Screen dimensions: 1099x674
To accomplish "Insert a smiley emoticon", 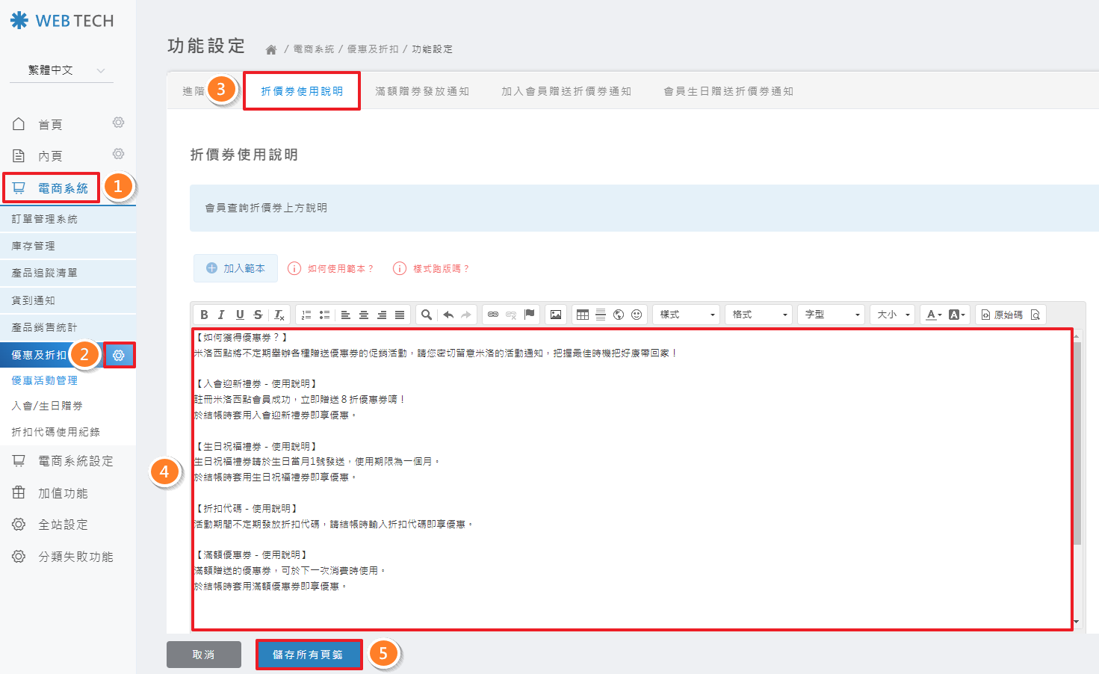I will 636,314.
